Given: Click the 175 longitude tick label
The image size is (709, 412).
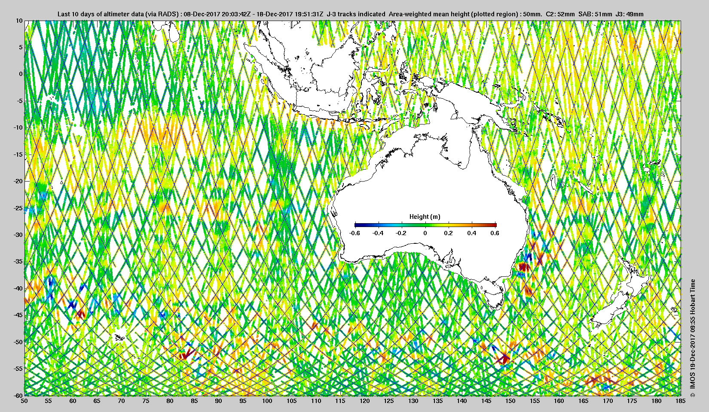Looking at the screenshot, I should pyautogui.click(x=632, y=401).
